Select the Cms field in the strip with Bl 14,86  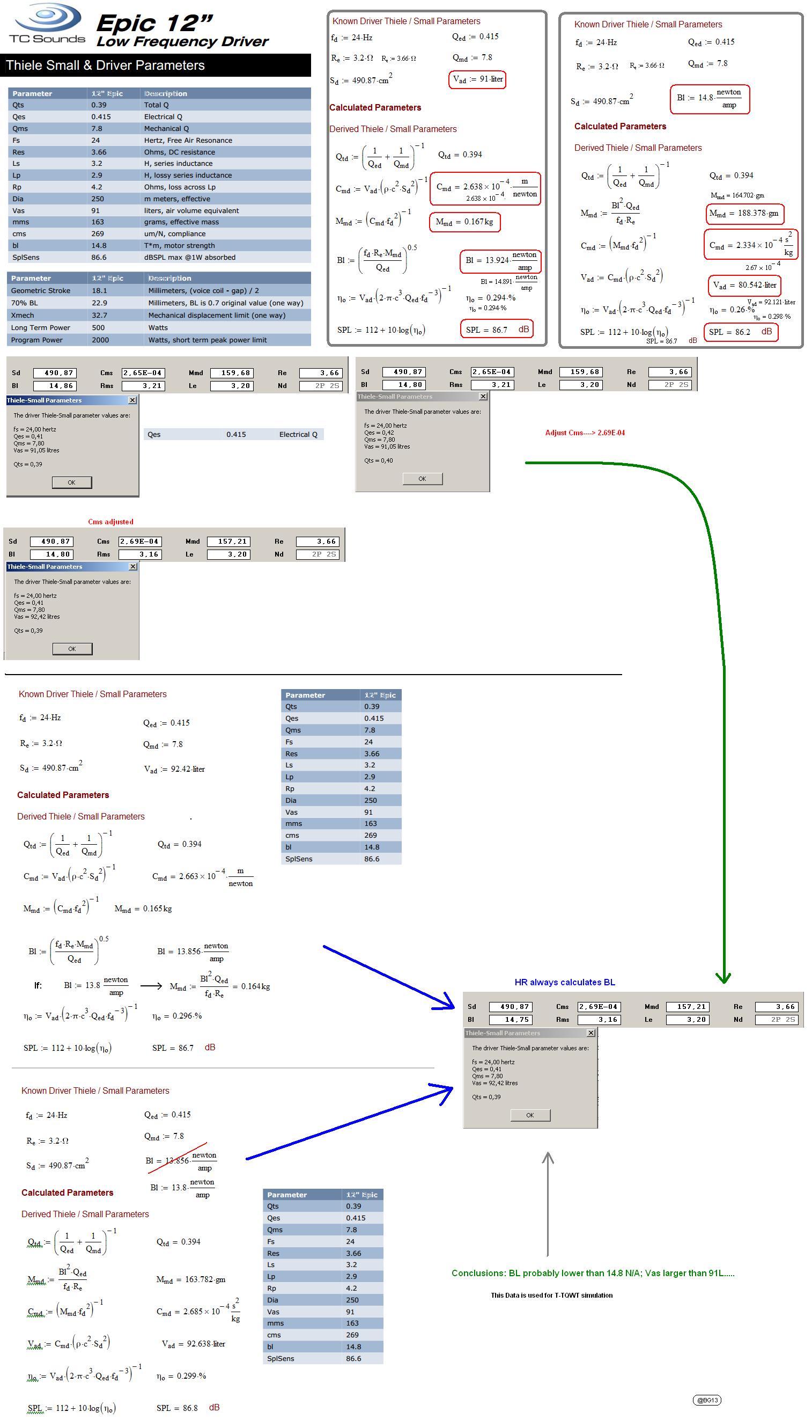click(x=143, y=372)
